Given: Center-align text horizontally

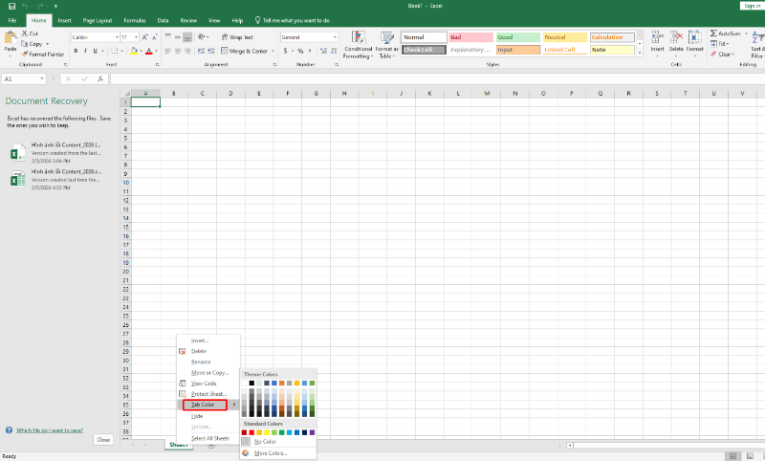Looking at the screenshot, I should click(x=178, y=51).
